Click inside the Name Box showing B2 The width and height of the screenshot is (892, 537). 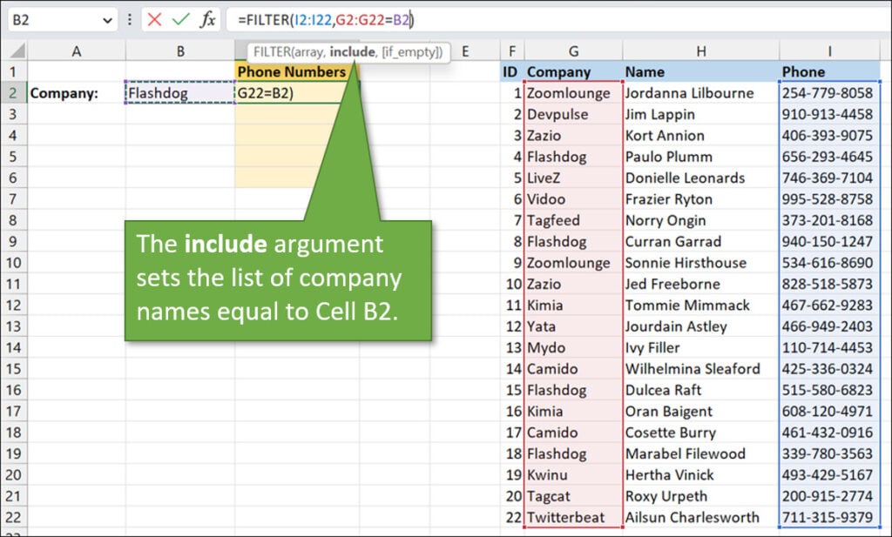tap(52, 19)
